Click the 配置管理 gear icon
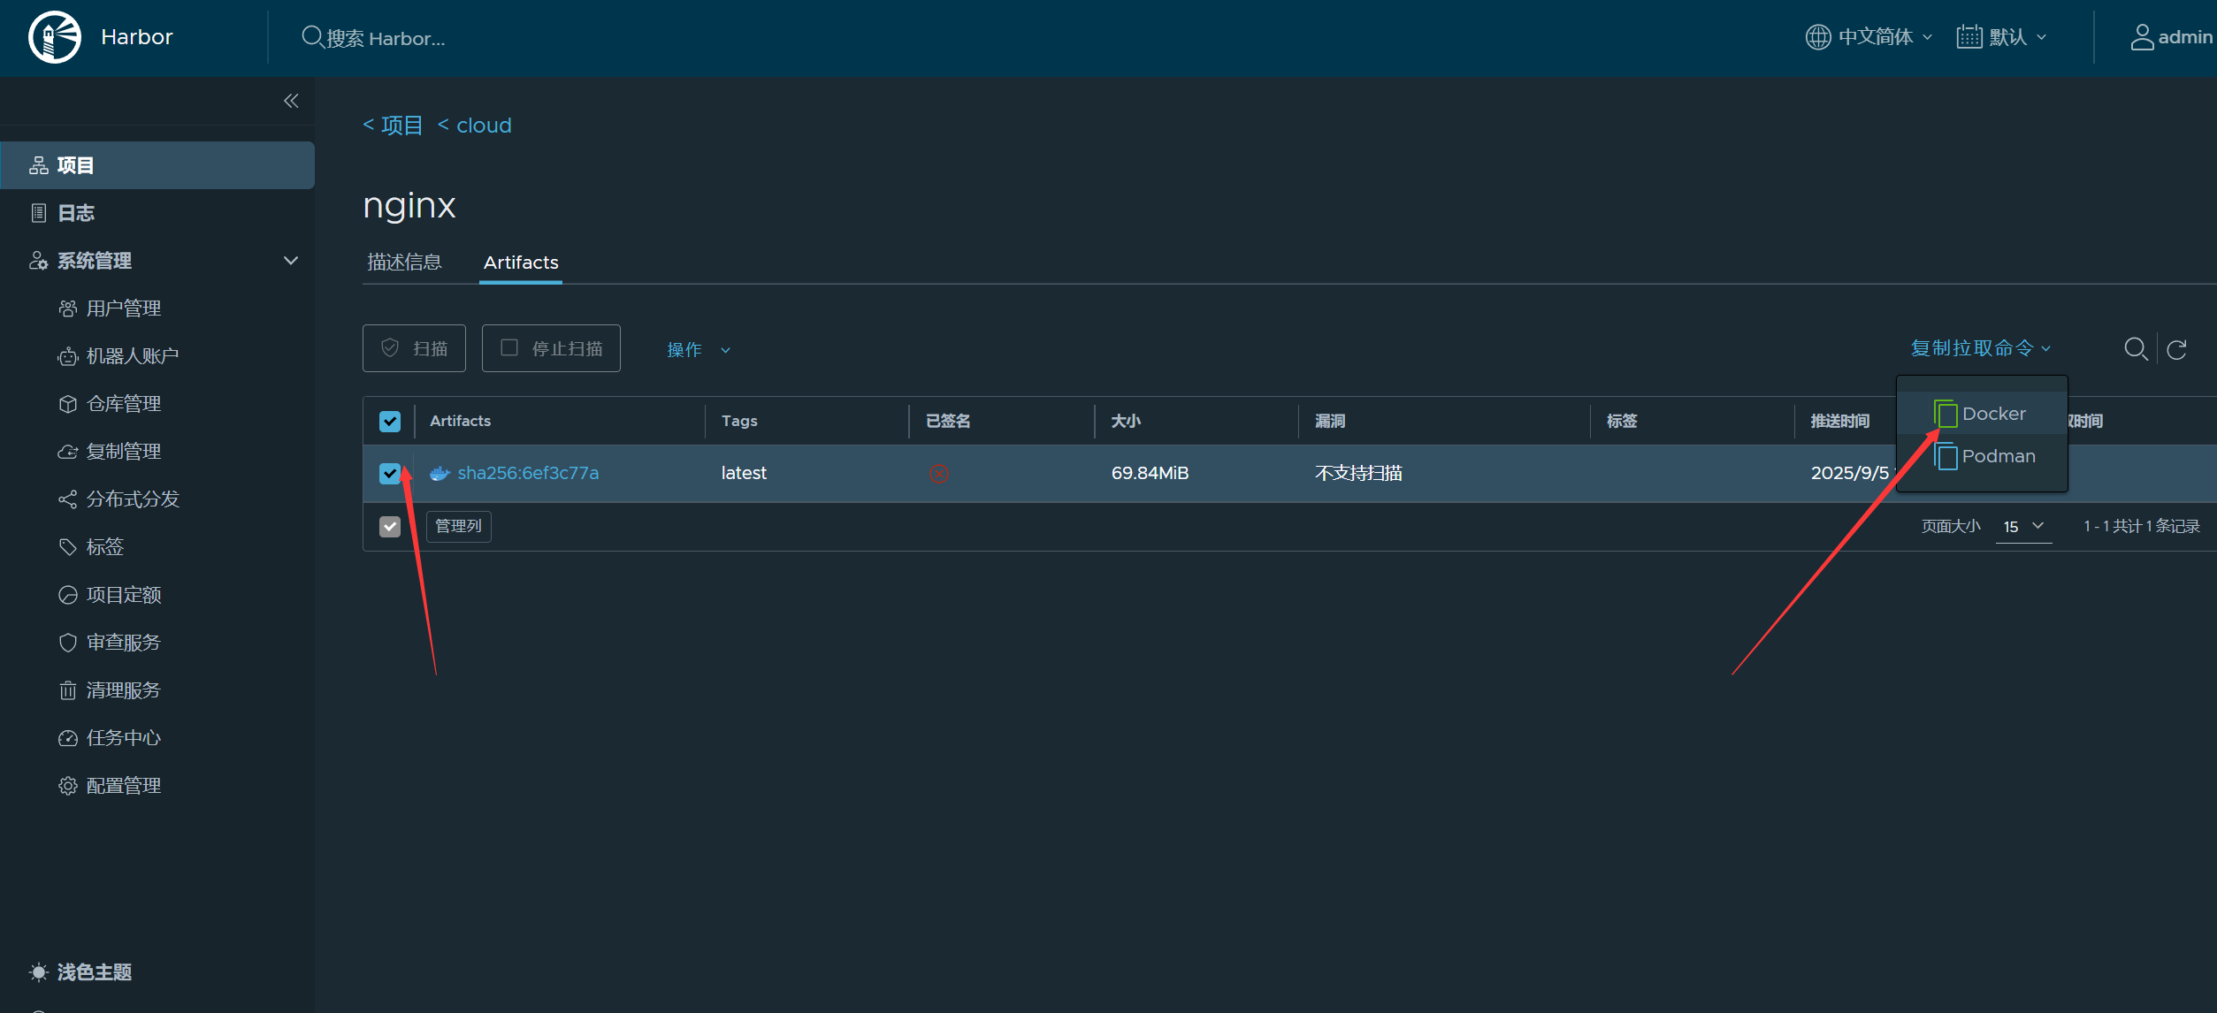Image resolution: width=2217 pixels, height=1013 pixels. tap(68, 786)
